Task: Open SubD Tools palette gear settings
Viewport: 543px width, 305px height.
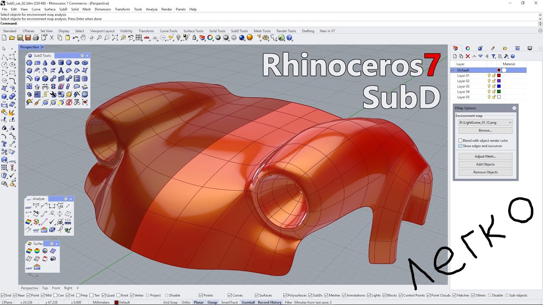Action: pos(82,55)
